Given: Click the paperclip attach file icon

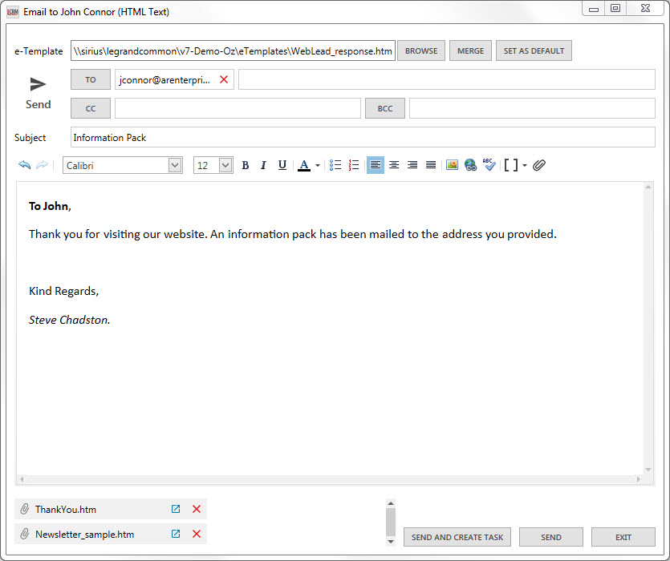Looking at the screenshot, I should coord(539,165).
